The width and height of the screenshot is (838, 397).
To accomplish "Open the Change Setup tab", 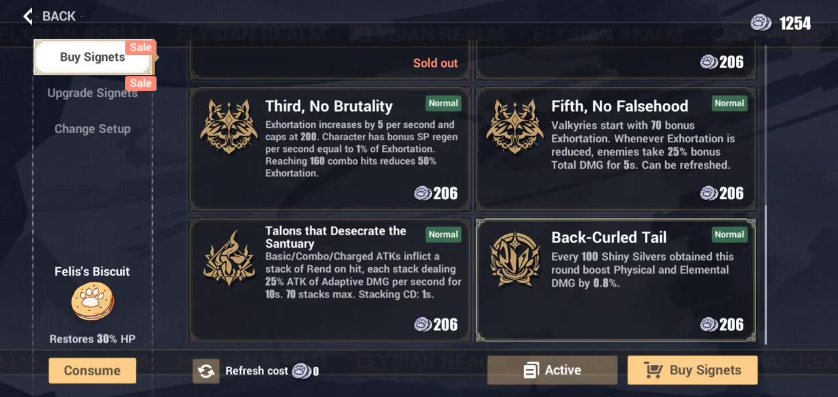I will pos(92,129).
